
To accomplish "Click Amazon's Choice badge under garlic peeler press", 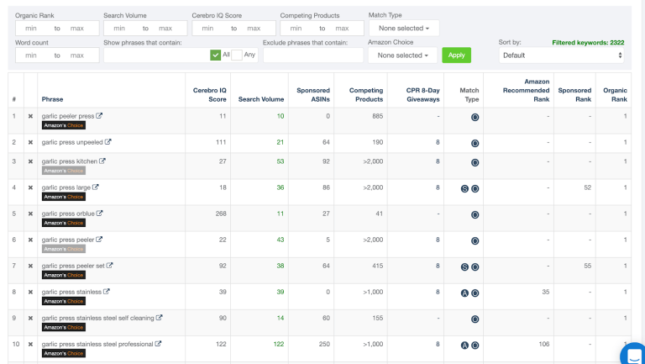I will coord(64,125).
